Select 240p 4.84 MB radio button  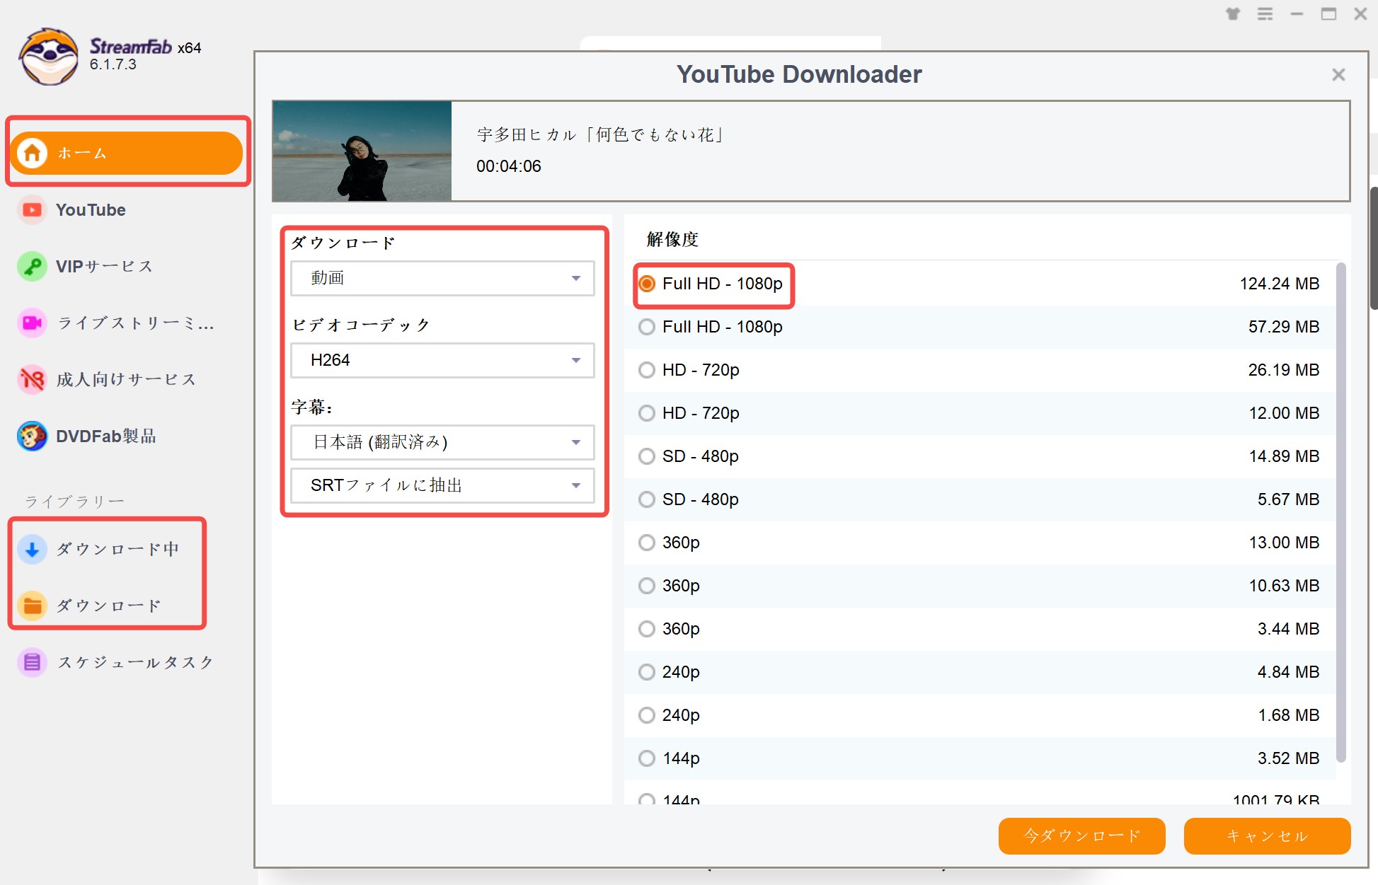point(647,672)
